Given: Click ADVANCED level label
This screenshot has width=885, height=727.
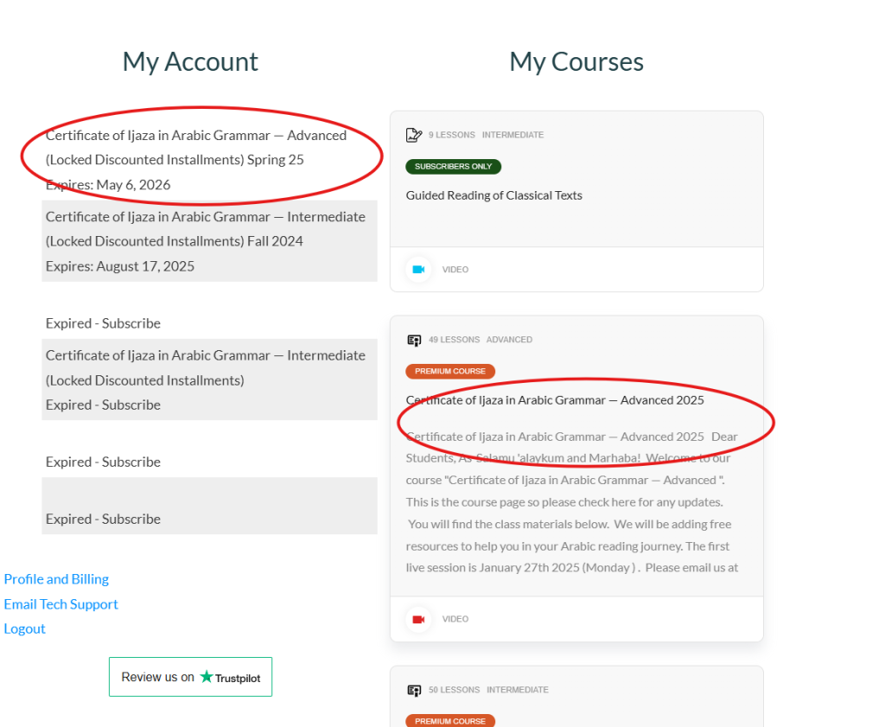Looking at the screenshot, I should [509, 340].
